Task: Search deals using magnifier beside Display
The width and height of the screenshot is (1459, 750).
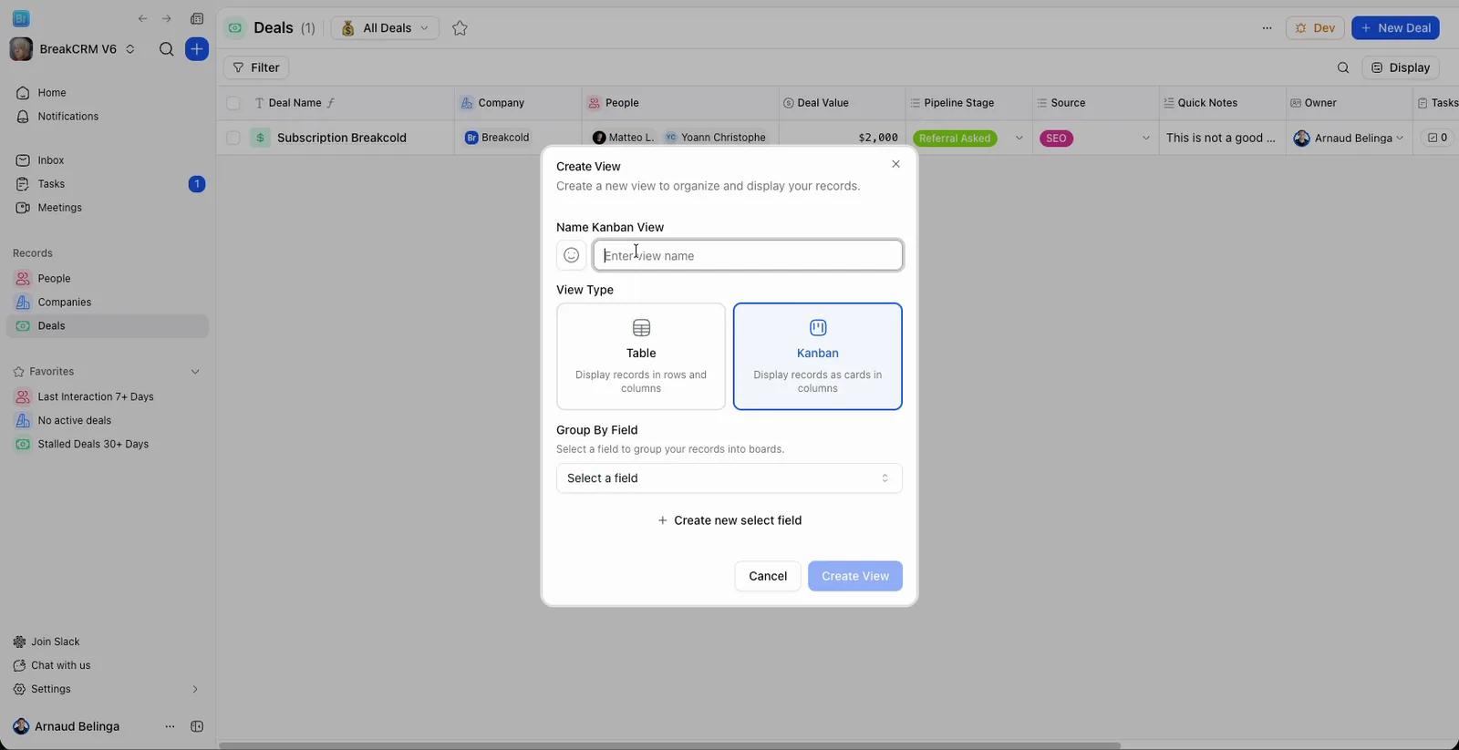Action: point(1343,67)
